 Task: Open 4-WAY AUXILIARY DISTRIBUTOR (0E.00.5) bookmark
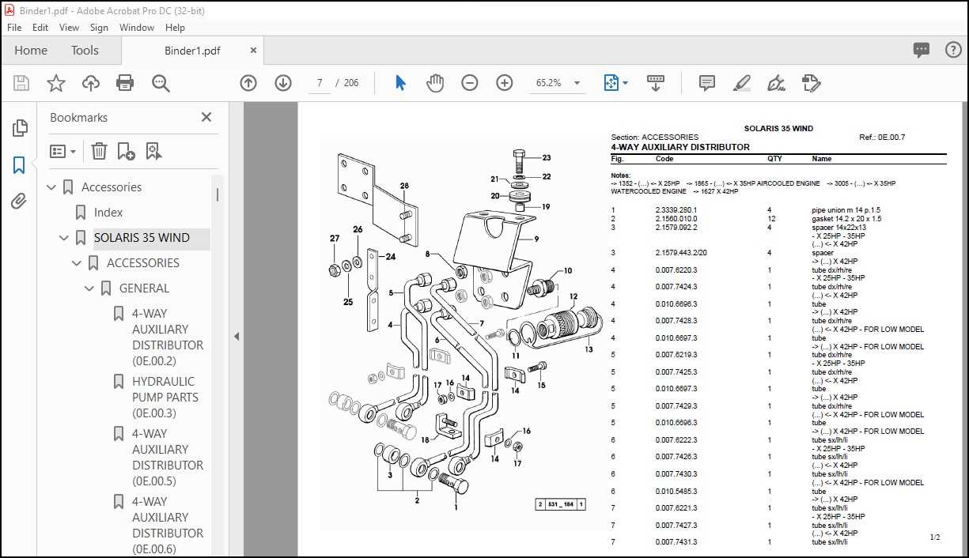click(x=168, y=458)
